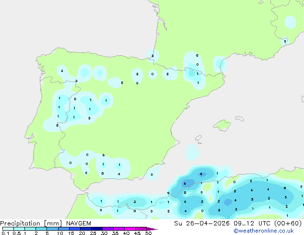Screen dimensions: 304x235
Task: Click the Menorca island outline on the map
Action: (x=240, y=118)
